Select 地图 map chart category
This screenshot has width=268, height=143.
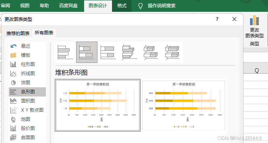28,119
